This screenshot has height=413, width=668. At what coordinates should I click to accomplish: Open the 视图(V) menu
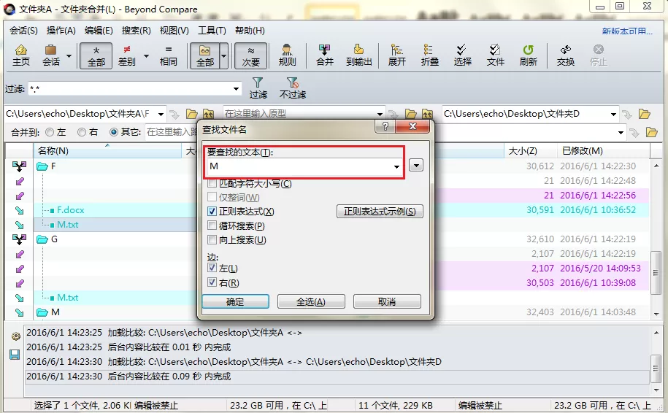(x=174, y=30)
